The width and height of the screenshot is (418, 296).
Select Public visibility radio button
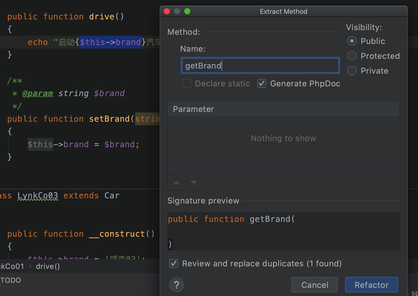pyautogui.click(x=352, y=41)
